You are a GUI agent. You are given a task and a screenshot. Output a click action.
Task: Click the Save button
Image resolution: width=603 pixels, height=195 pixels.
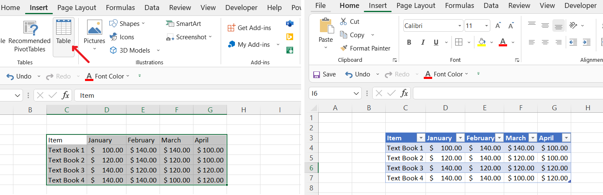(325, 74)
